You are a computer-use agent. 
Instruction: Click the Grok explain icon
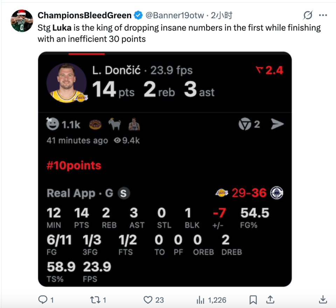pyautogui.click(x=308, y=15)
